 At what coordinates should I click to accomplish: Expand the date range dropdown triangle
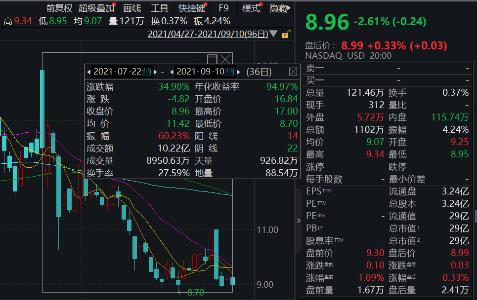point(274,35)
